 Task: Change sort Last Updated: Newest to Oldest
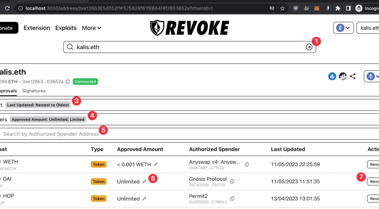pyautogui.click(x=38, y=105)
